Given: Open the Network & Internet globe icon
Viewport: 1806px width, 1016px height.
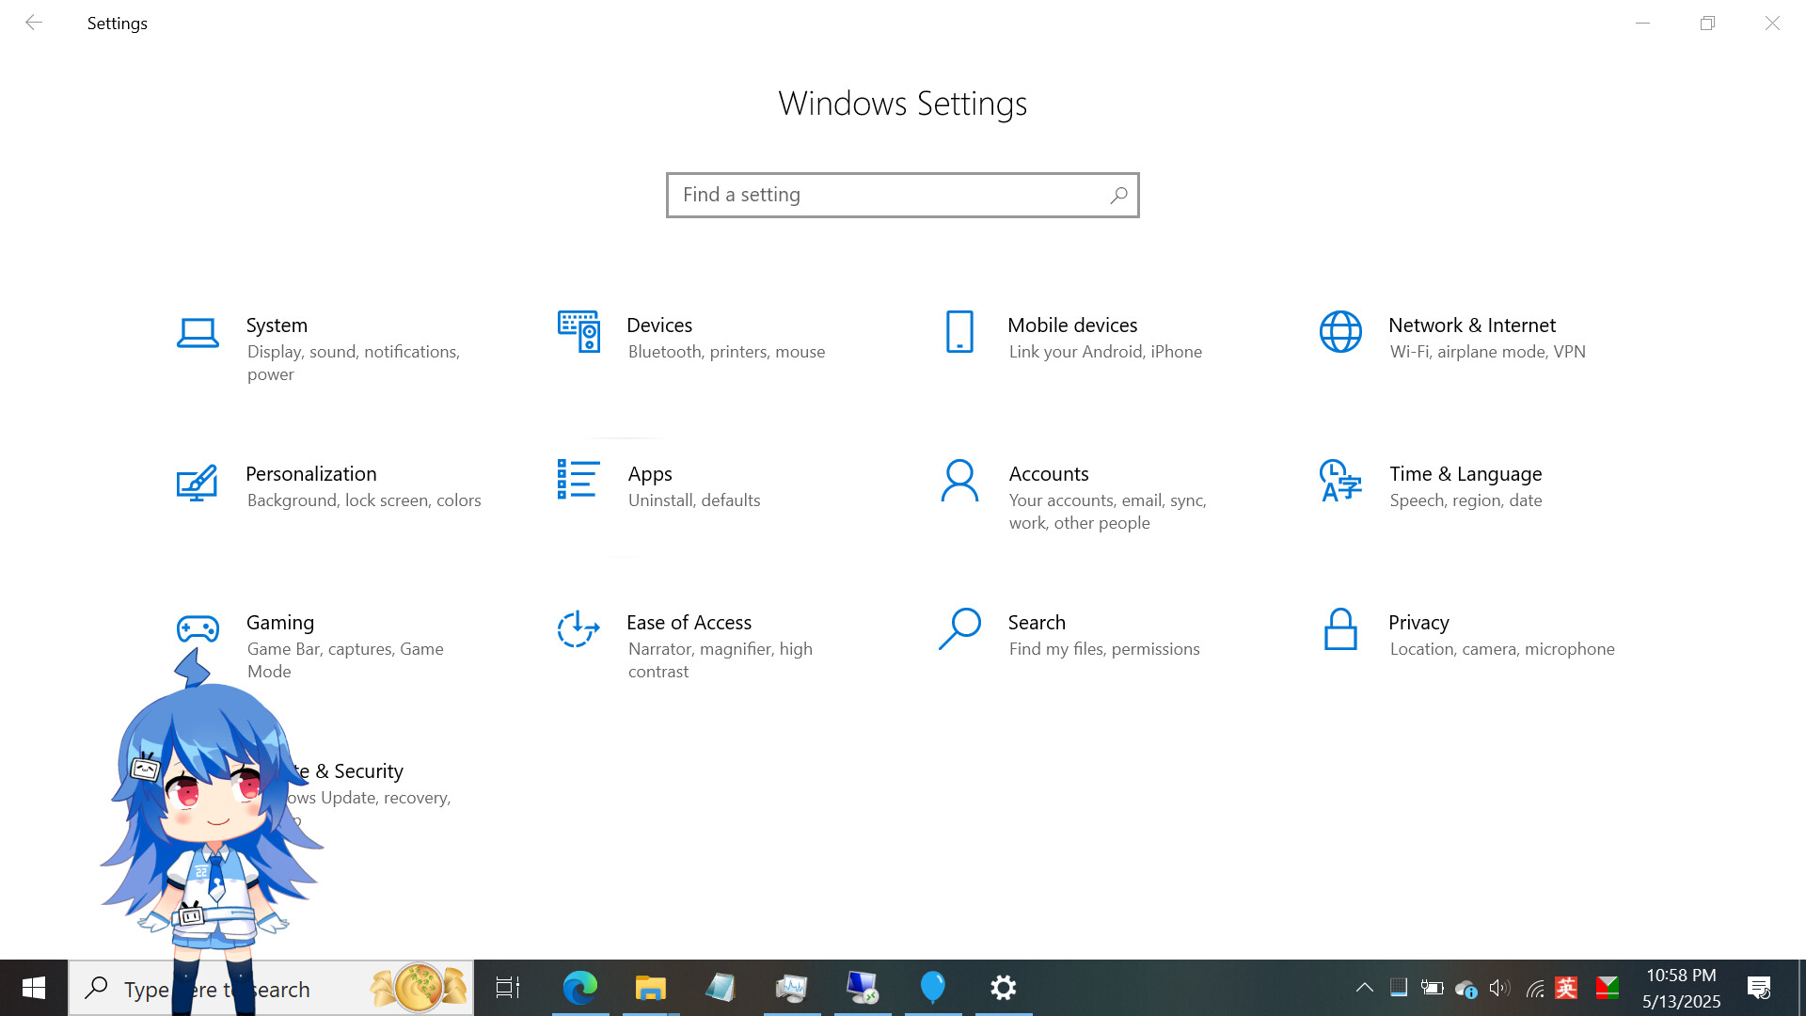Looking at the screenshot, I should [1340, 332].
